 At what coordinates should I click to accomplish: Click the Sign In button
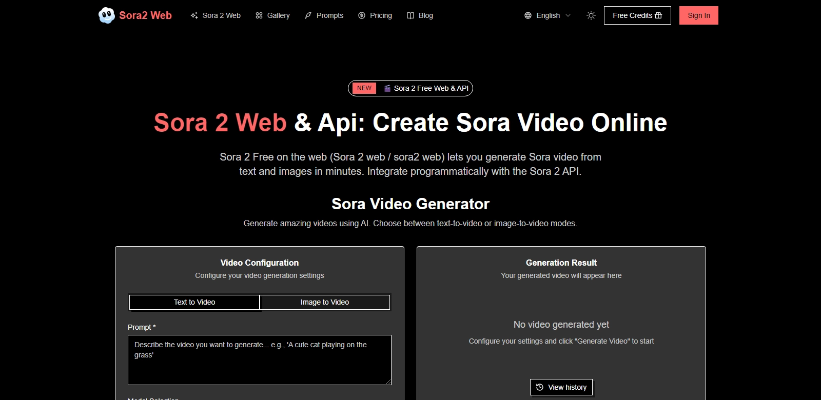699,15
